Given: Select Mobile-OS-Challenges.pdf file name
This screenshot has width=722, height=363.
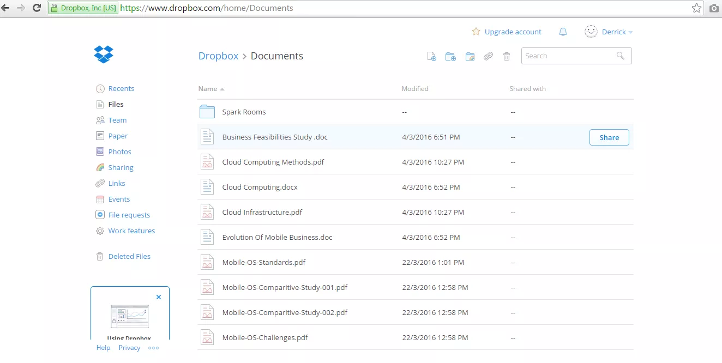Looking at the screenshot, I should coord(265,338).
